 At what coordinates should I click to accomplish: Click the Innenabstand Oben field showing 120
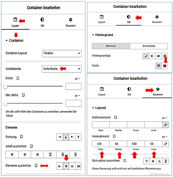(x=100, y=144)
